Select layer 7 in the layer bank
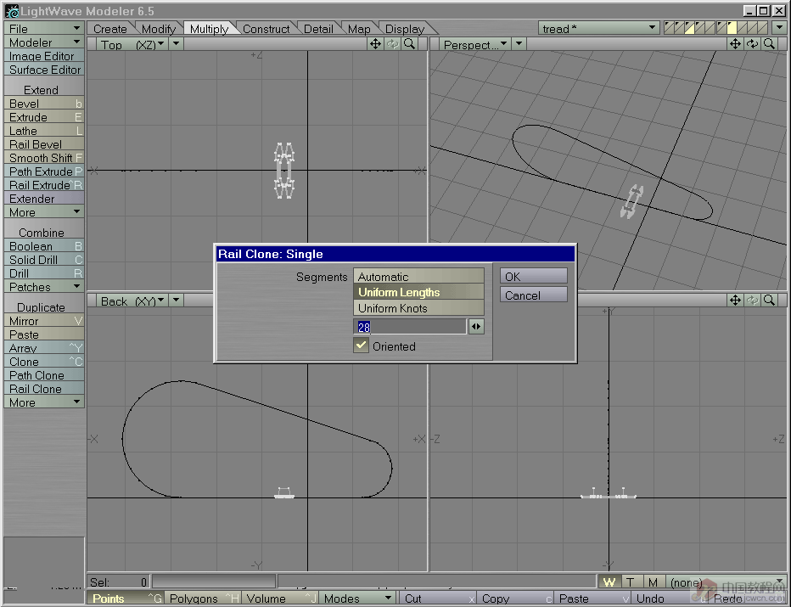 (732, 28)
